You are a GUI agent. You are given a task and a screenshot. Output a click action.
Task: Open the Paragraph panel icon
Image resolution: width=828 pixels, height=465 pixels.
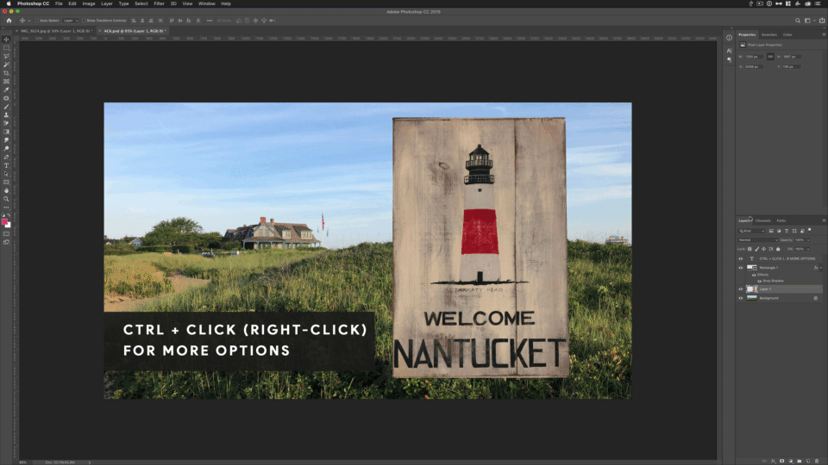click(730, 59)
